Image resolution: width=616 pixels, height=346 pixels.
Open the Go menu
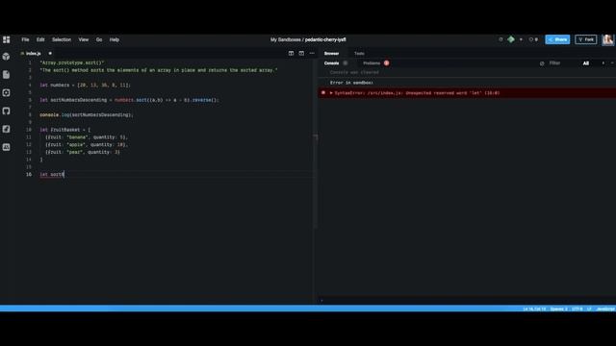[99, 39]
